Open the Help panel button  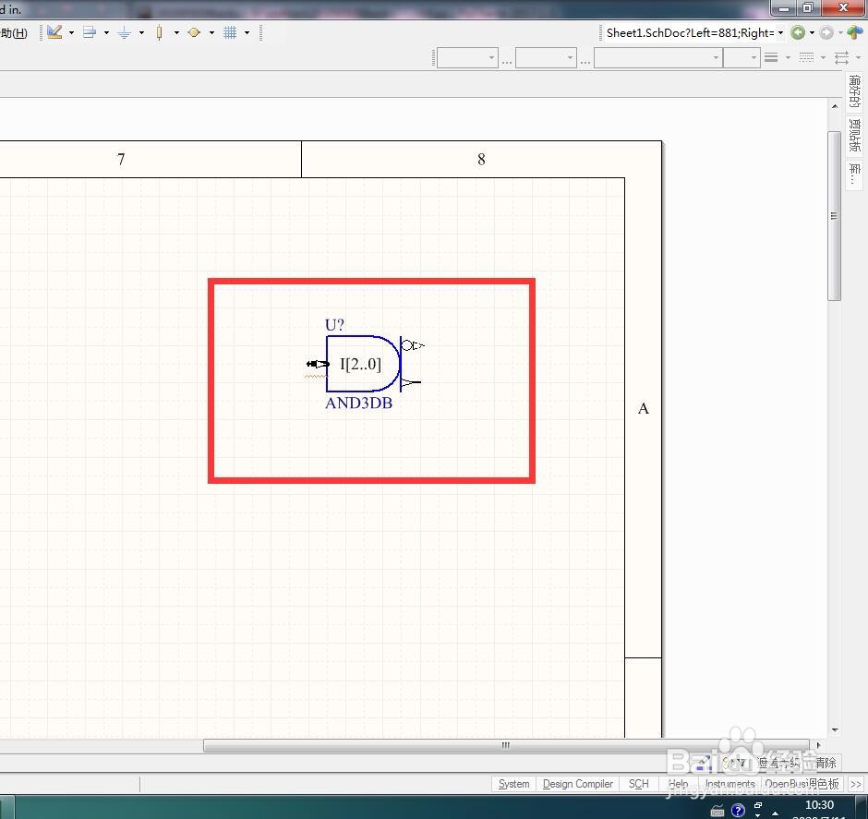678,784
